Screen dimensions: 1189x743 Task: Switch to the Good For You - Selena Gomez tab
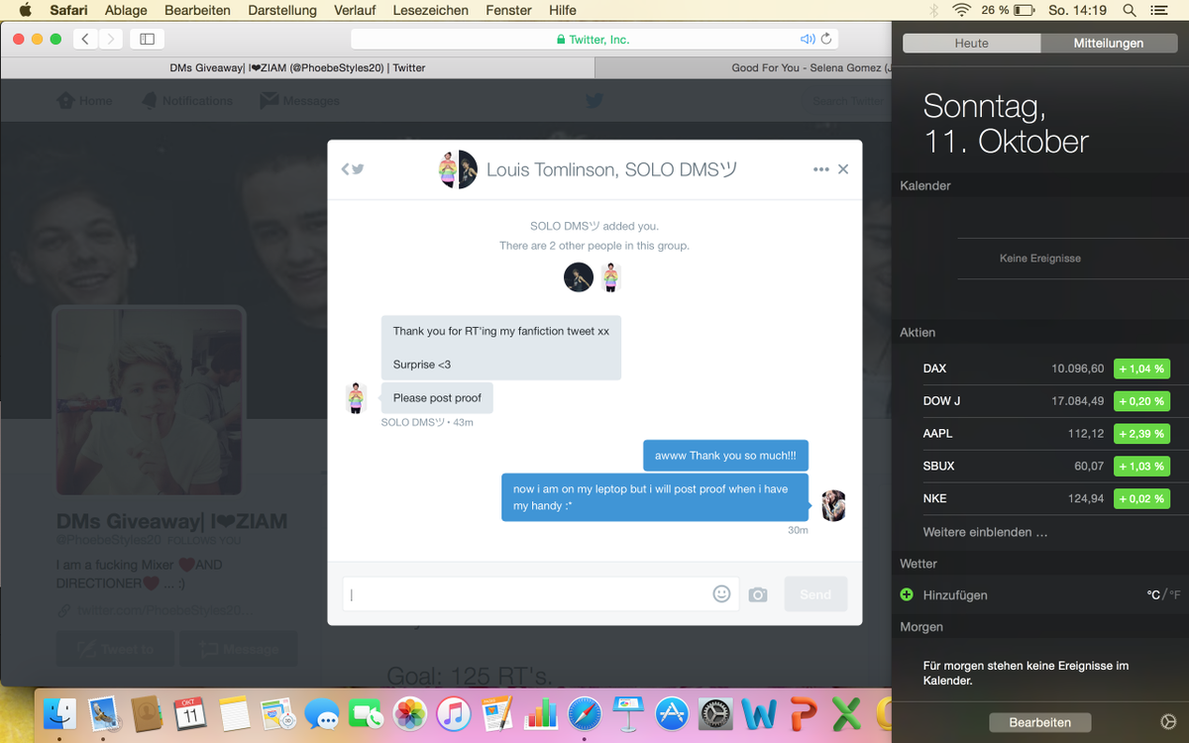click(x=743, y=68)
